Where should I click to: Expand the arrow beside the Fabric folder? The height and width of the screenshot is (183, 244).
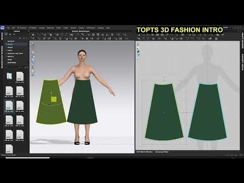pyautogui.click(x=7, y=50)
